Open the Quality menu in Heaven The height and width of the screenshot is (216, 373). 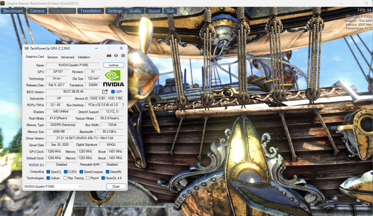point(135,11)
